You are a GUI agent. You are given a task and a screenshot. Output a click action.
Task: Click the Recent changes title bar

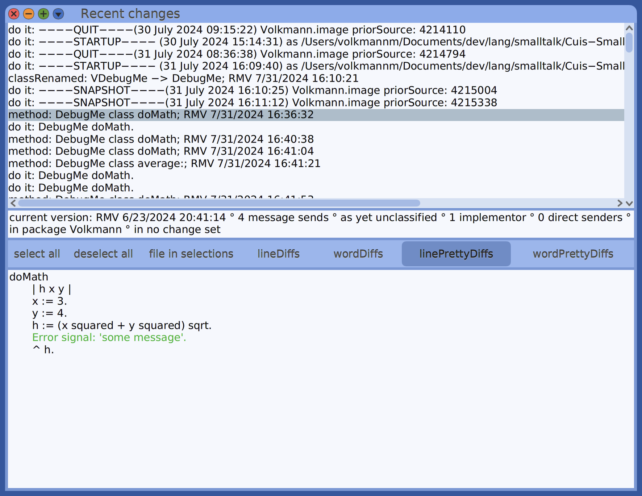click(130, 13)
